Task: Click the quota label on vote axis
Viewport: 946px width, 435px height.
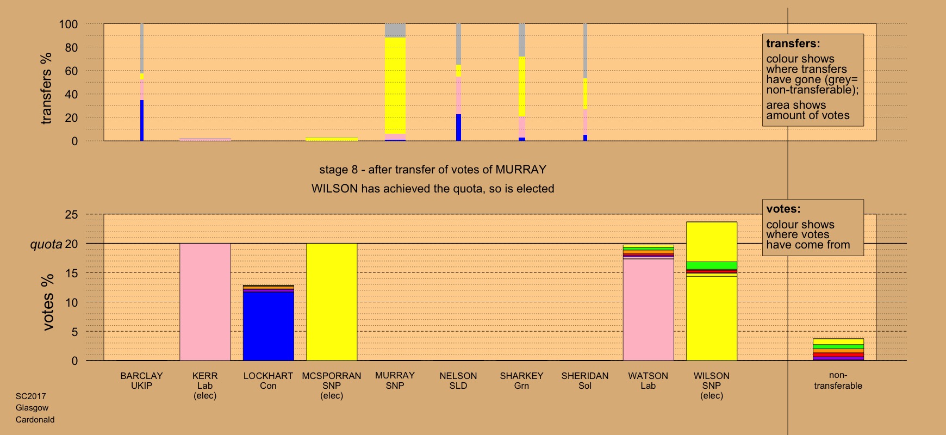Action: 46,244
